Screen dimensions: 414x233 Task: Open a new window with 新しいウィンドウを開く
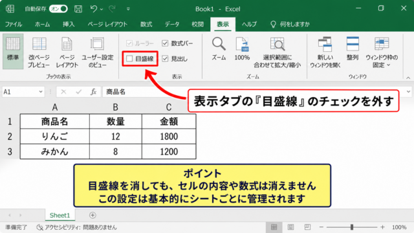[x=325, y=52]
